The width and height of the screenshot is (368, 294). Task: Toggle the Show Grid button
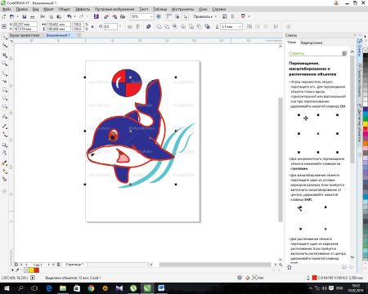tap(177, 16)
